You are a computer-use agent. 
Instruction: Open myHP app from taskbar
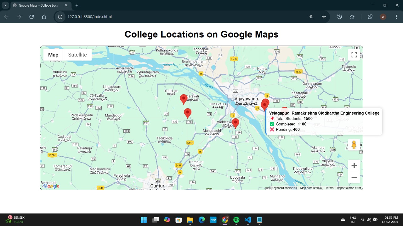coord(213,220)
